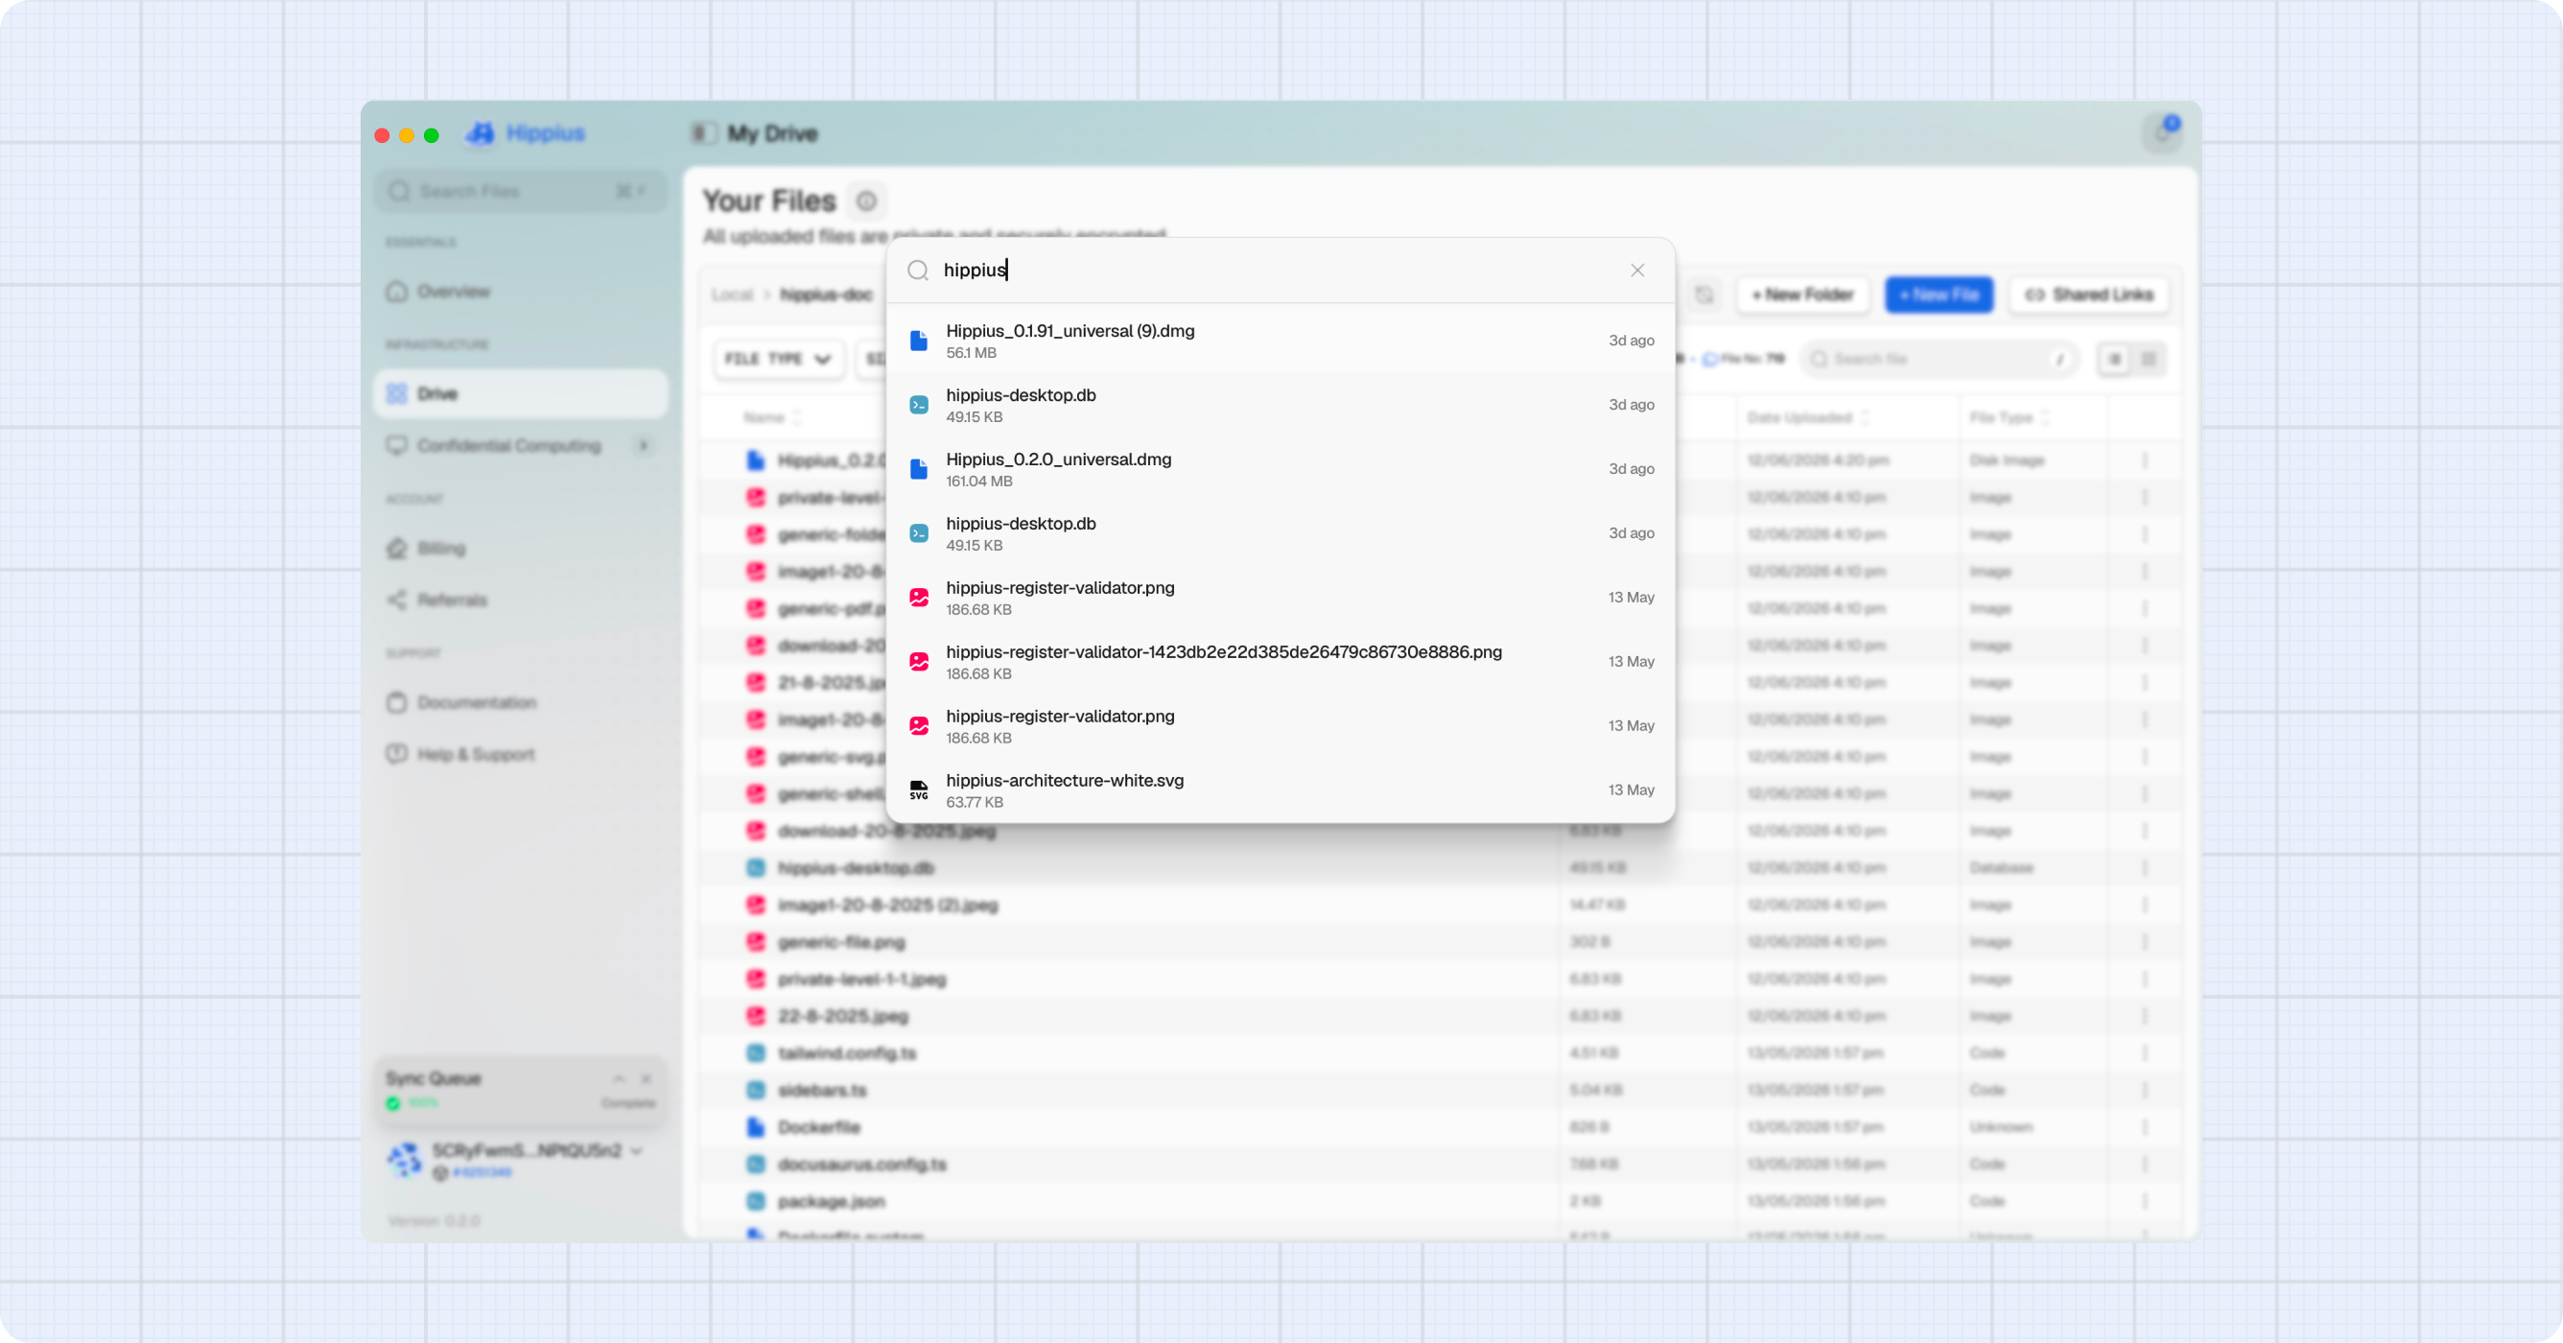2563x1343 pixels.
Task: Click db icon of second hippius-desktop.db result
Action: click(x=918, y=534)
